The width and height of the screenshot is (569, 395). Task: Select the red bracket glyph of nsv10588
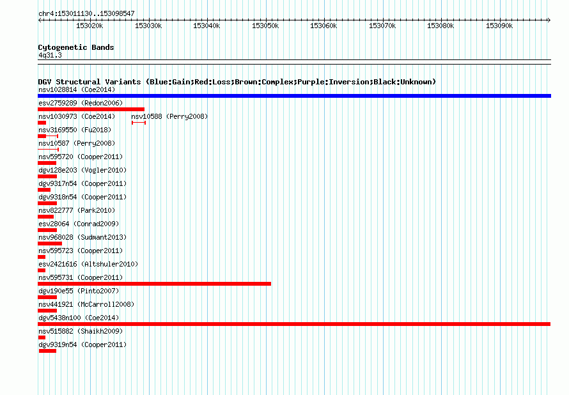[x=139, y=123]
